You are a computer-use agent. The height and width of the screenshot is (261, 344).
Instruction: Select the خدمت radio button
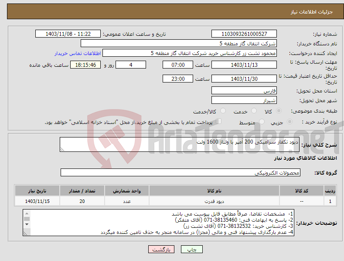(x=254, y=111)
